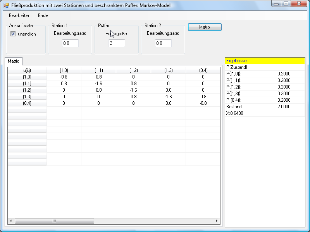Click the horizontal scrollbar left arrow
This screenshot has height=232, width=310.
[11, 221]
